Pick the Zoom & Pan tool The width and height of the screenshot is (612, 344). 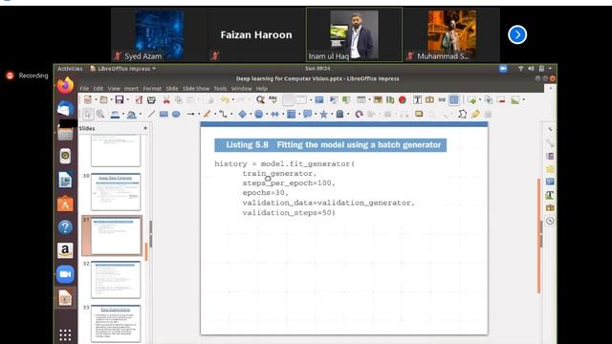[100, 115]
